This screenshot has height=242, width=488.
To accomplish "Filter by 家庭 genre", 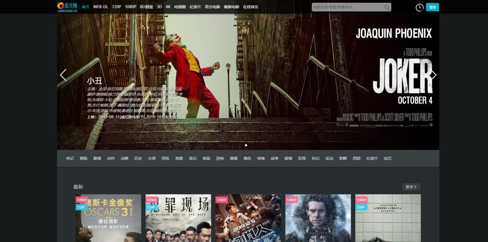I will tap(206, 159).
